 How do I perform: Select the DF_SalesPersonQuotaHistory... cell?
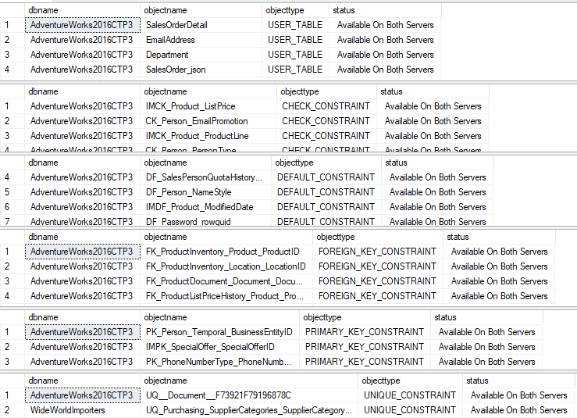coord(205,177)
